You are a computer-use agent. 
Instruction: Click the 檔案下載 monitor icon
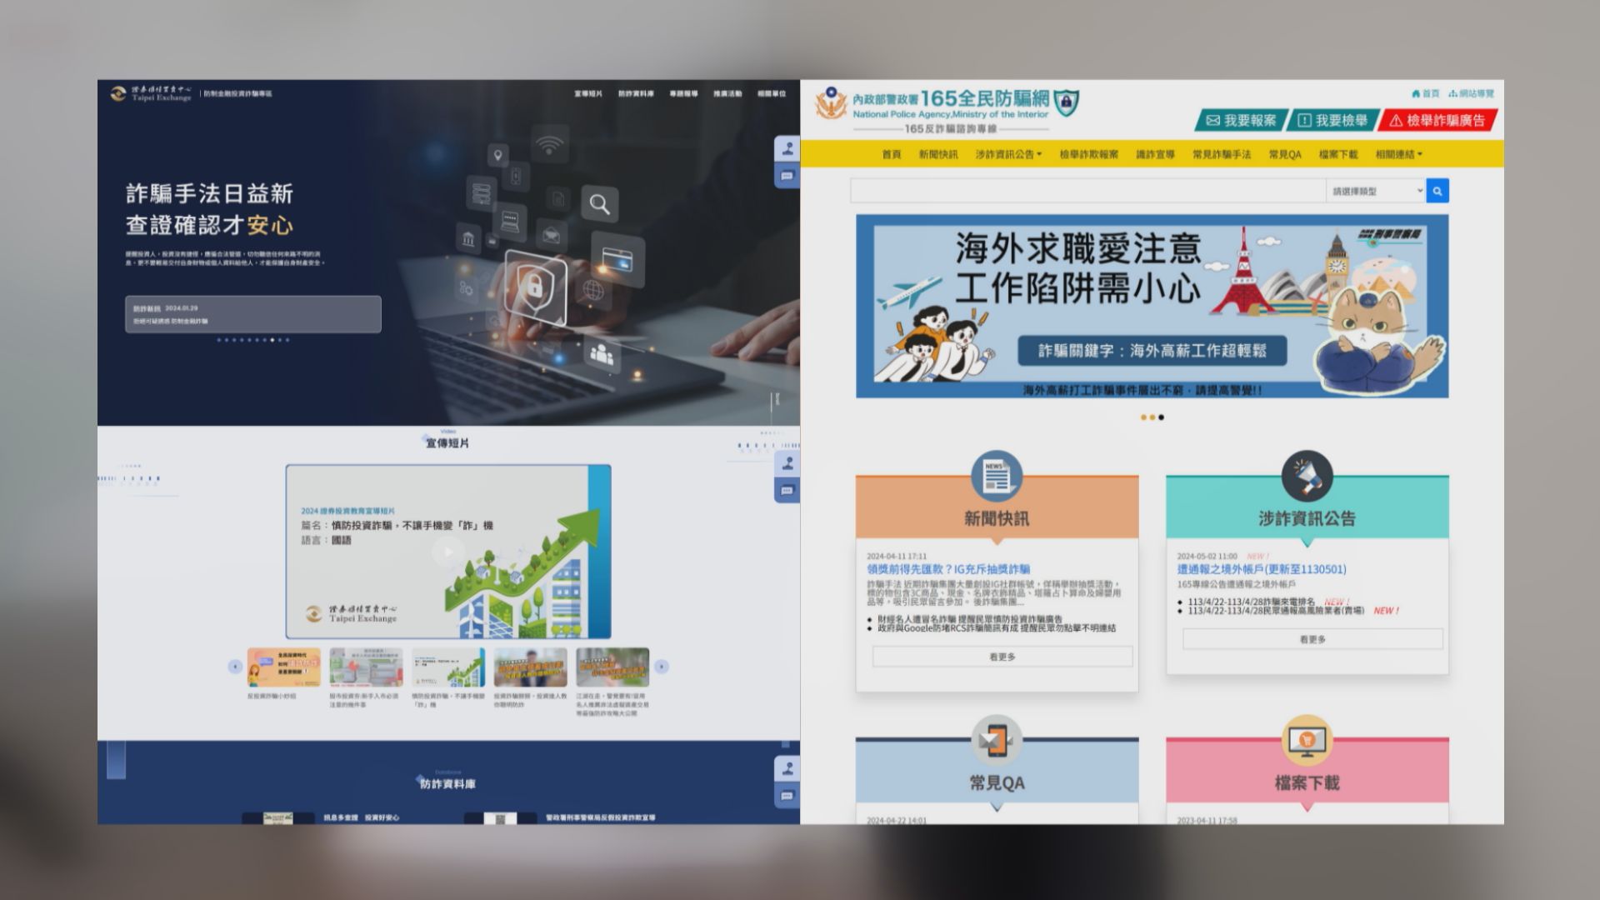[x=1307, y=740]
